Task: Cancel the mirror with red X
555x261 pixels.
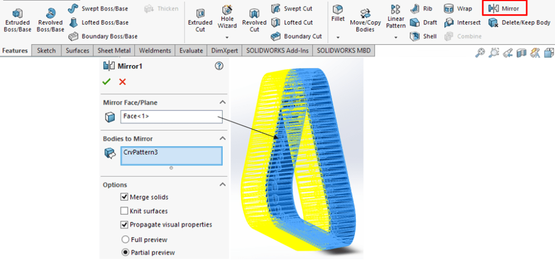Action: (x=122, y=82)
